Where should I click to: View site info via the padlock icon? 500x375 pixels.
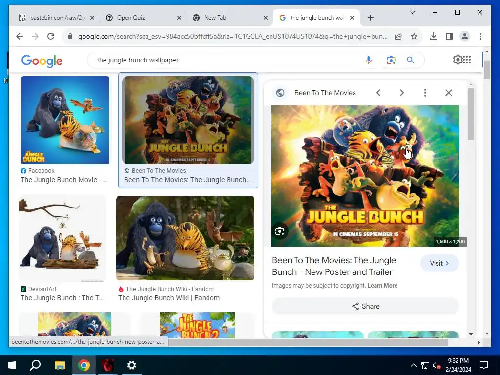click(70, 36)
